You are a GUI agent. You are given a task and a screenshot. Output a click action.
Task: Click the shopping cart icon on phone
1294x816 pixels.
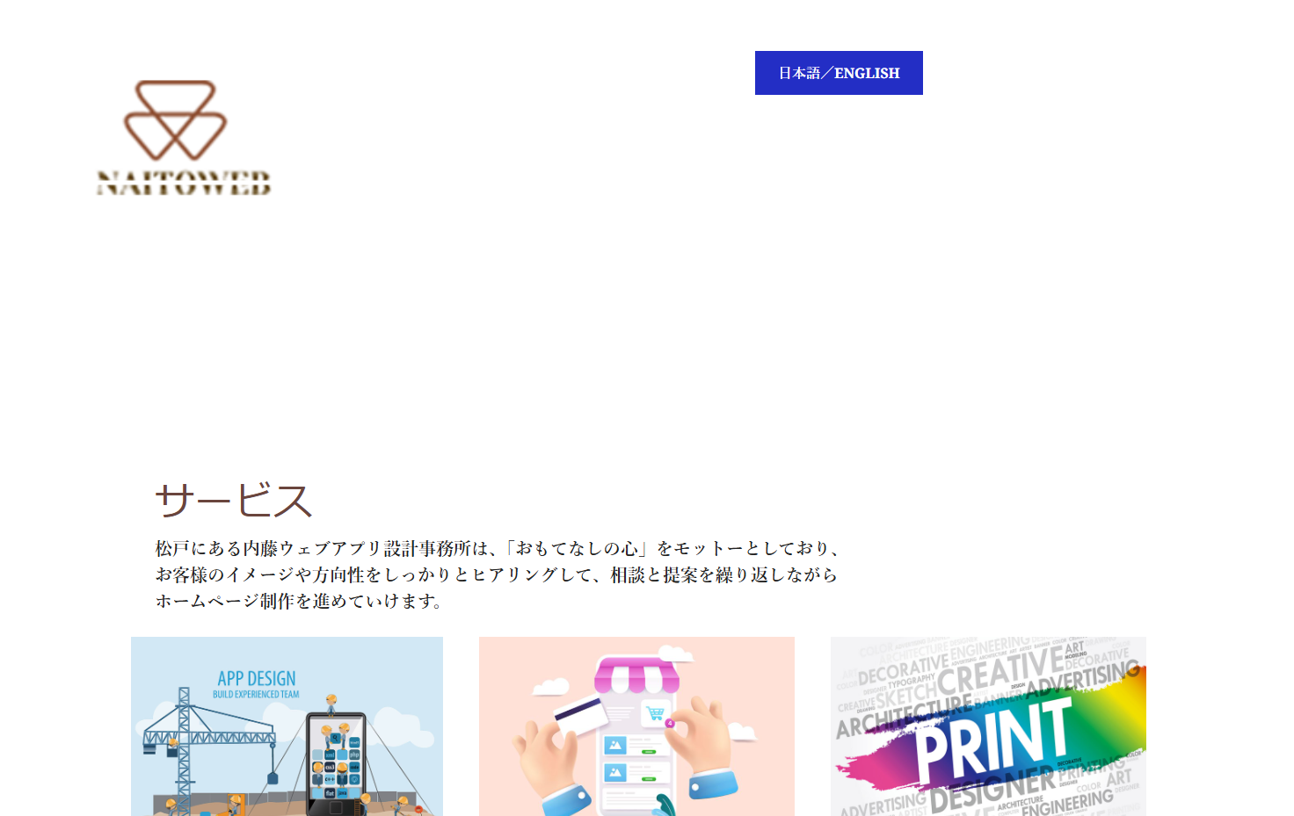pyautogui.click(x=655, y=713)
